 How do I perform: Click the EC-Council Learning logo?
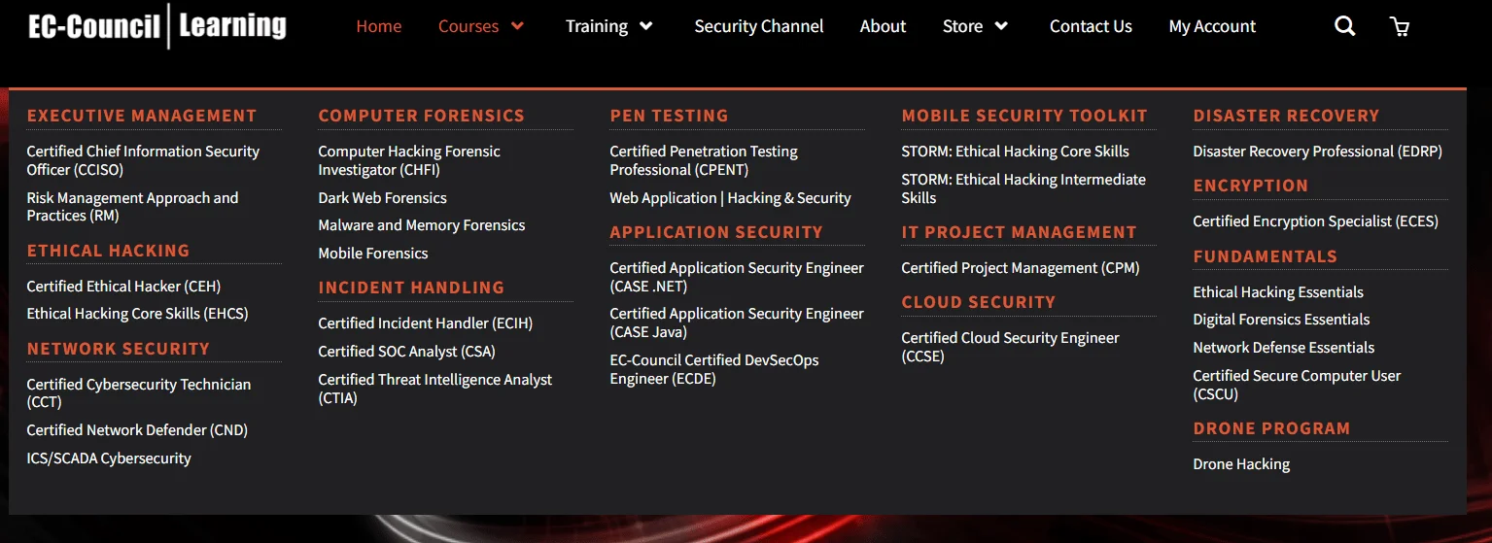(x=157, y=25)
